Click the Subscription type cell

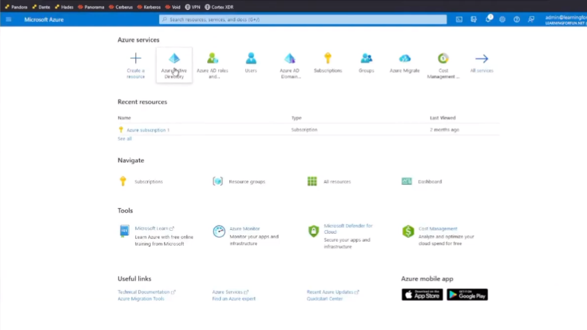304,130
